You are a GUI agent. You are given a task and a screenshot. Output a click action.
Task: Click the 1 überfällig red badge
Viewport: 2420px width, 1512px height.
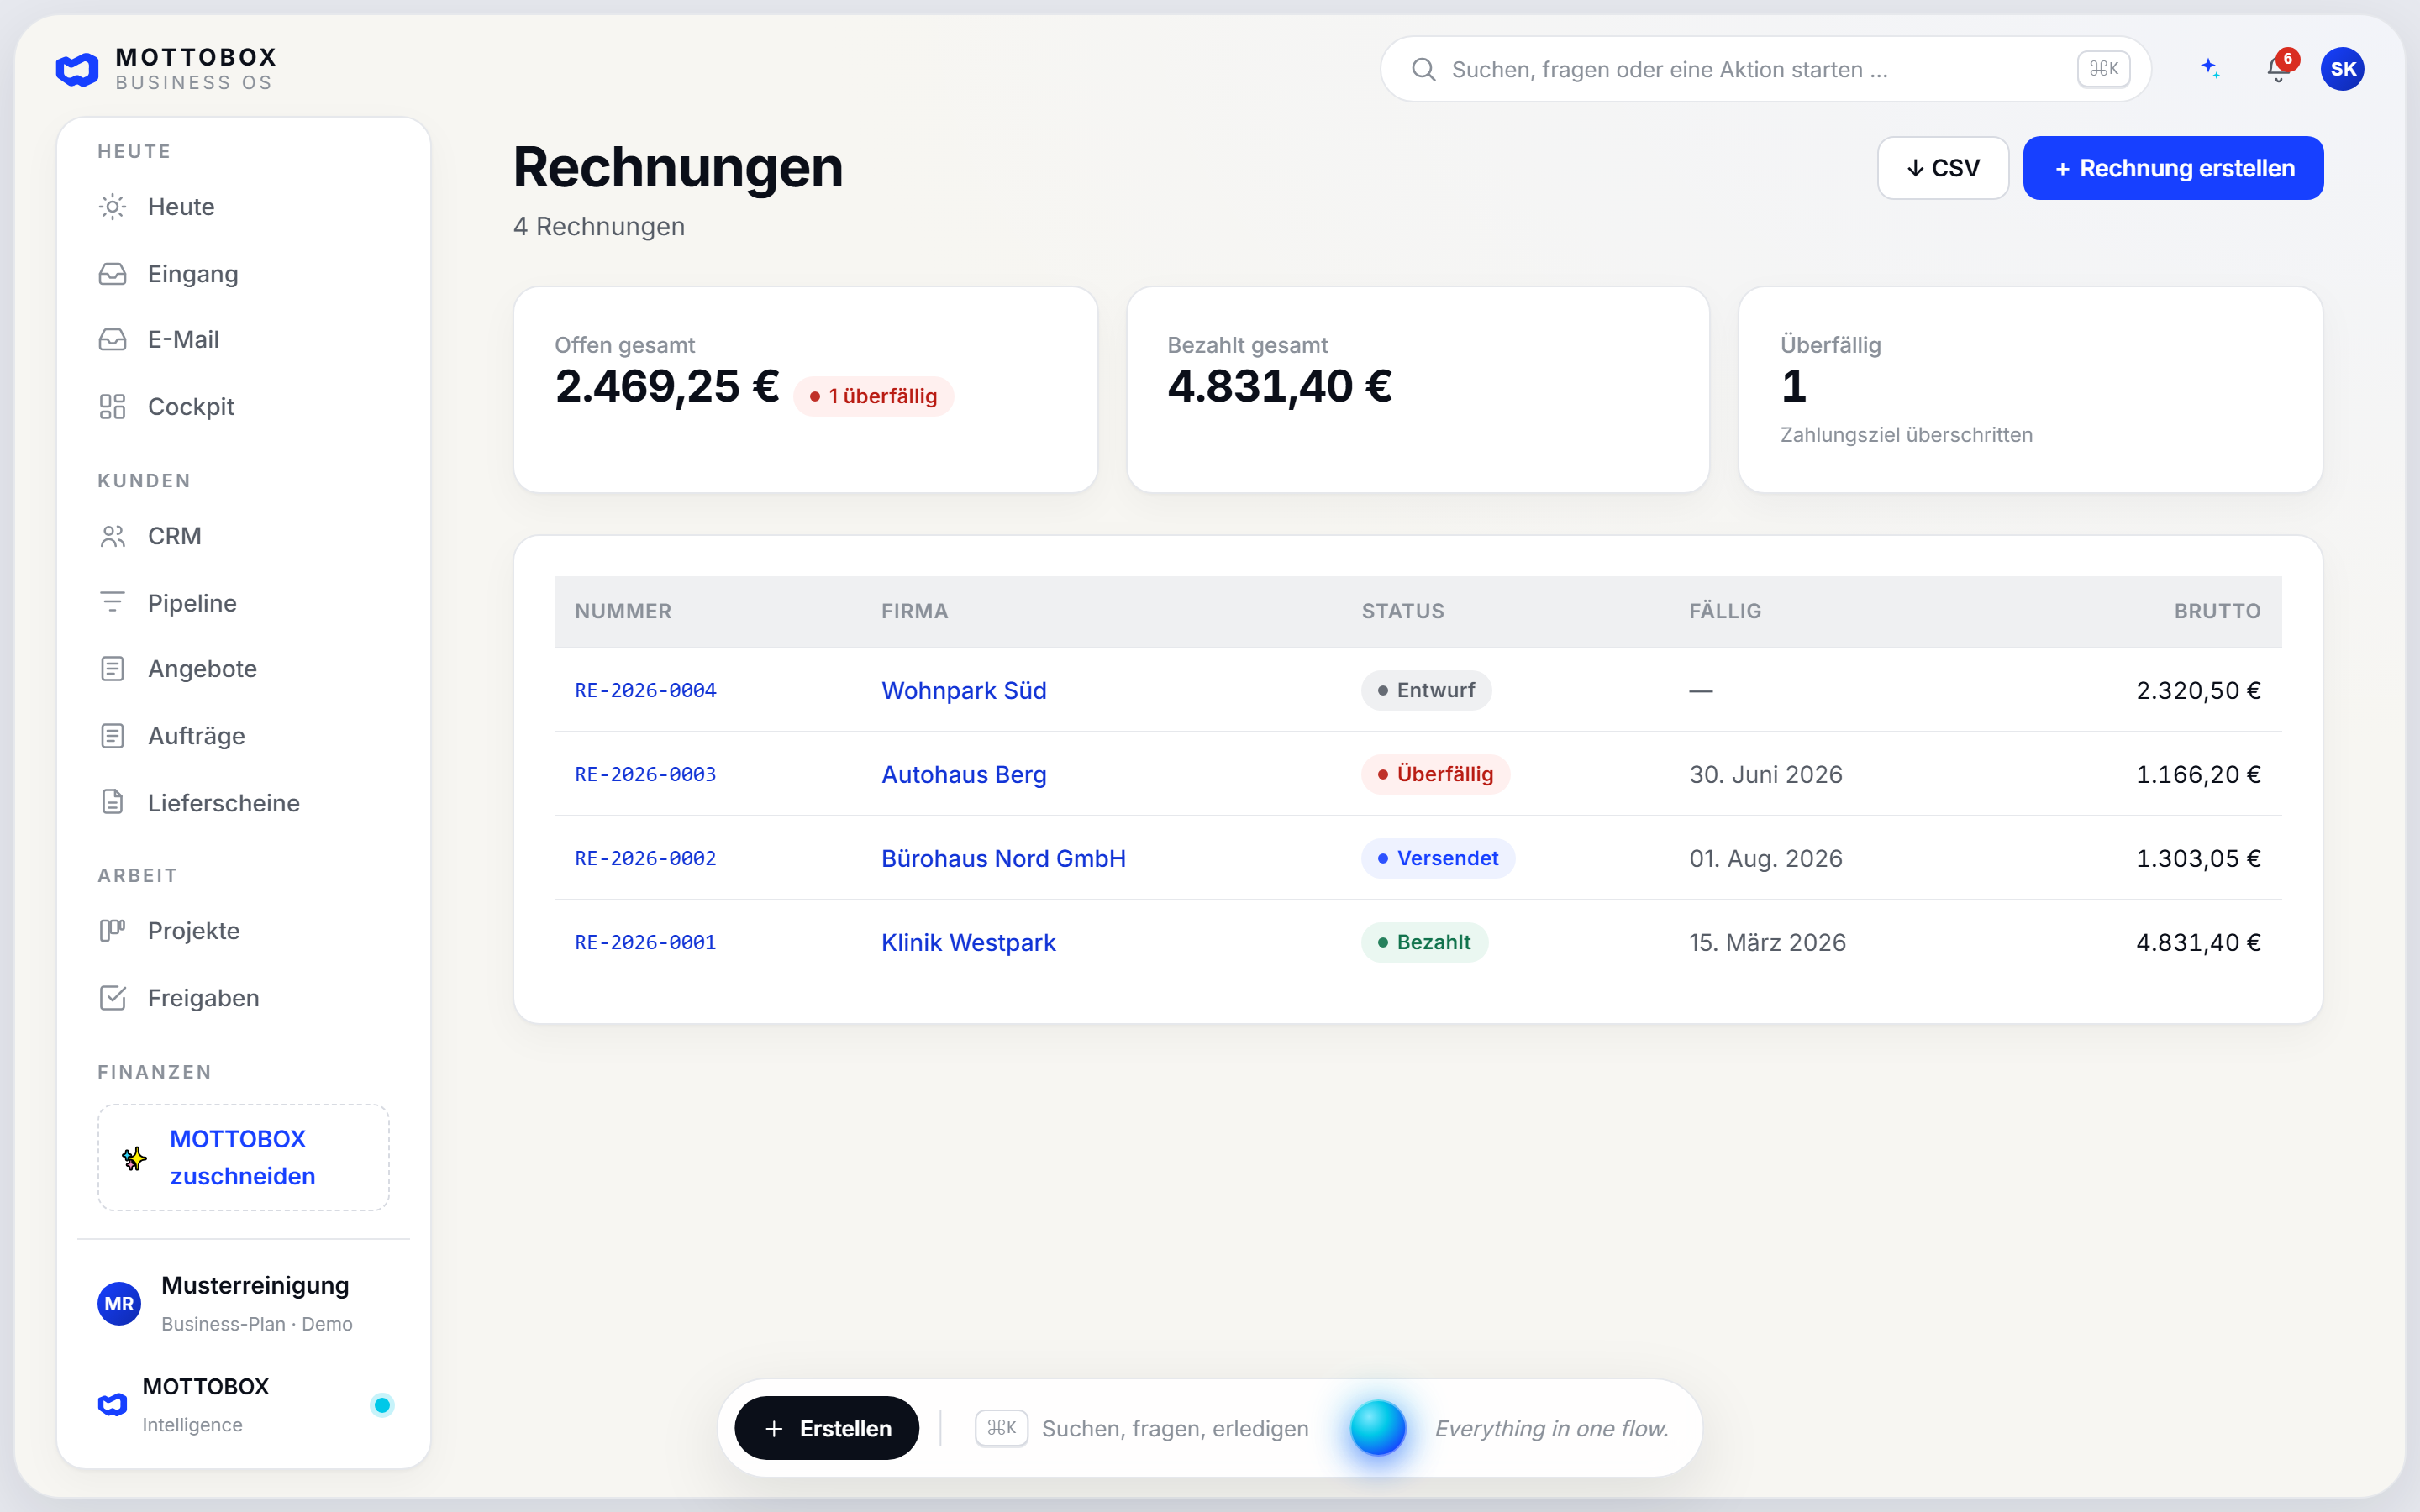coord(873,396)
